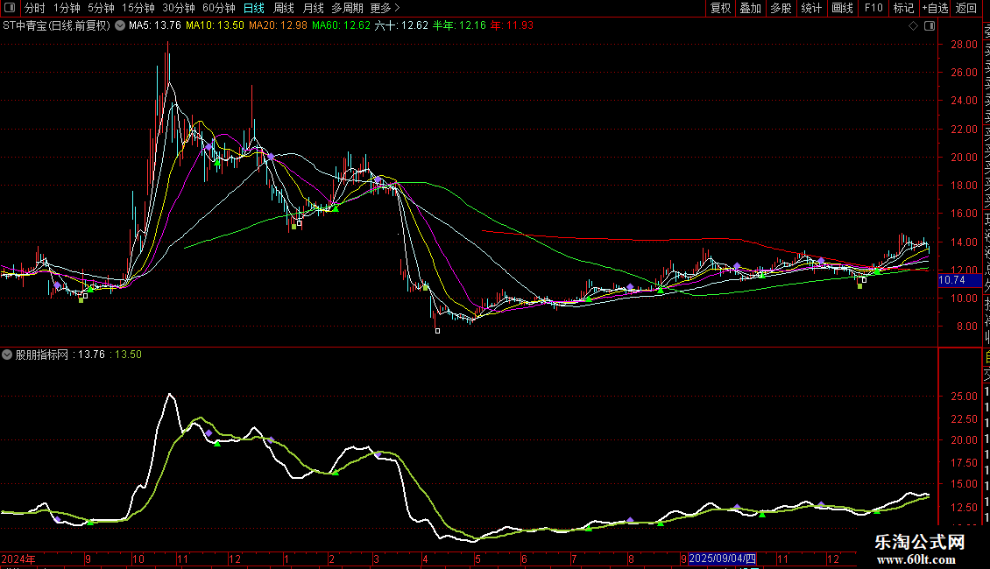Open the 多周期 multi-period view
Image resolution: width=990 pixels, height=569 pixels.
tap(347, 8)
